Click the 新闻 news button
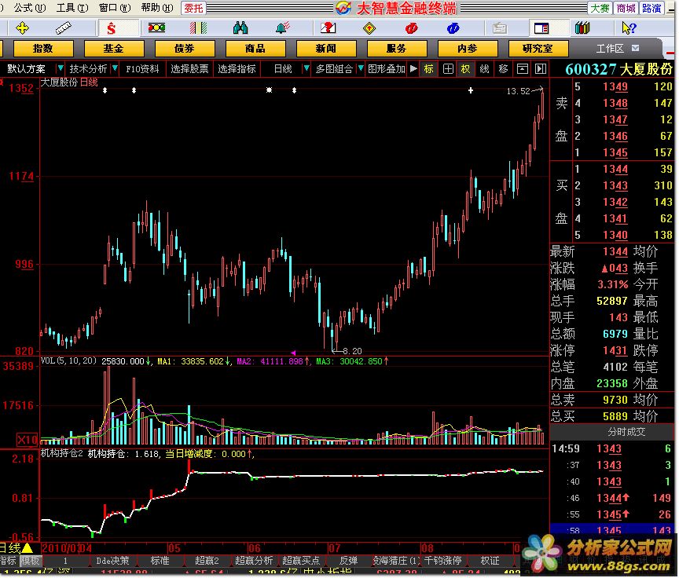679x578 pixels. point(325,49)
